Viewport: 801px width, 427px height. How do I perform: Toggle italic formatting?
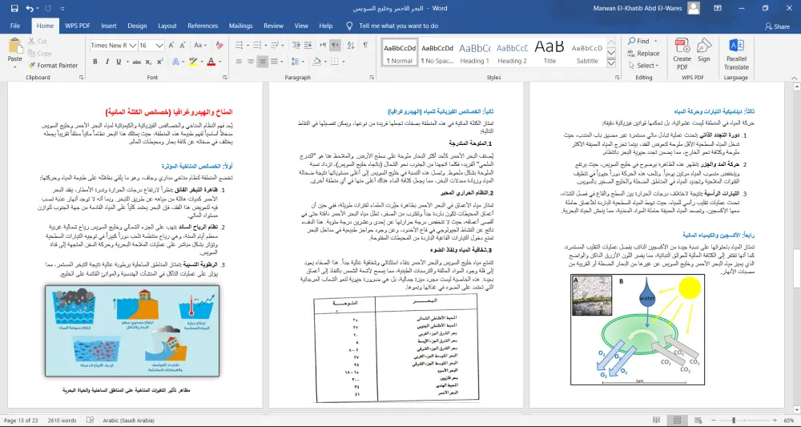[x=107, y=62]
